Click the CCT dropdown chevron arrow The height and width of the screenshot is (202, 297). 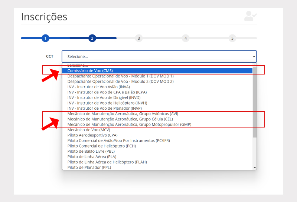click(x=254, y=57)
